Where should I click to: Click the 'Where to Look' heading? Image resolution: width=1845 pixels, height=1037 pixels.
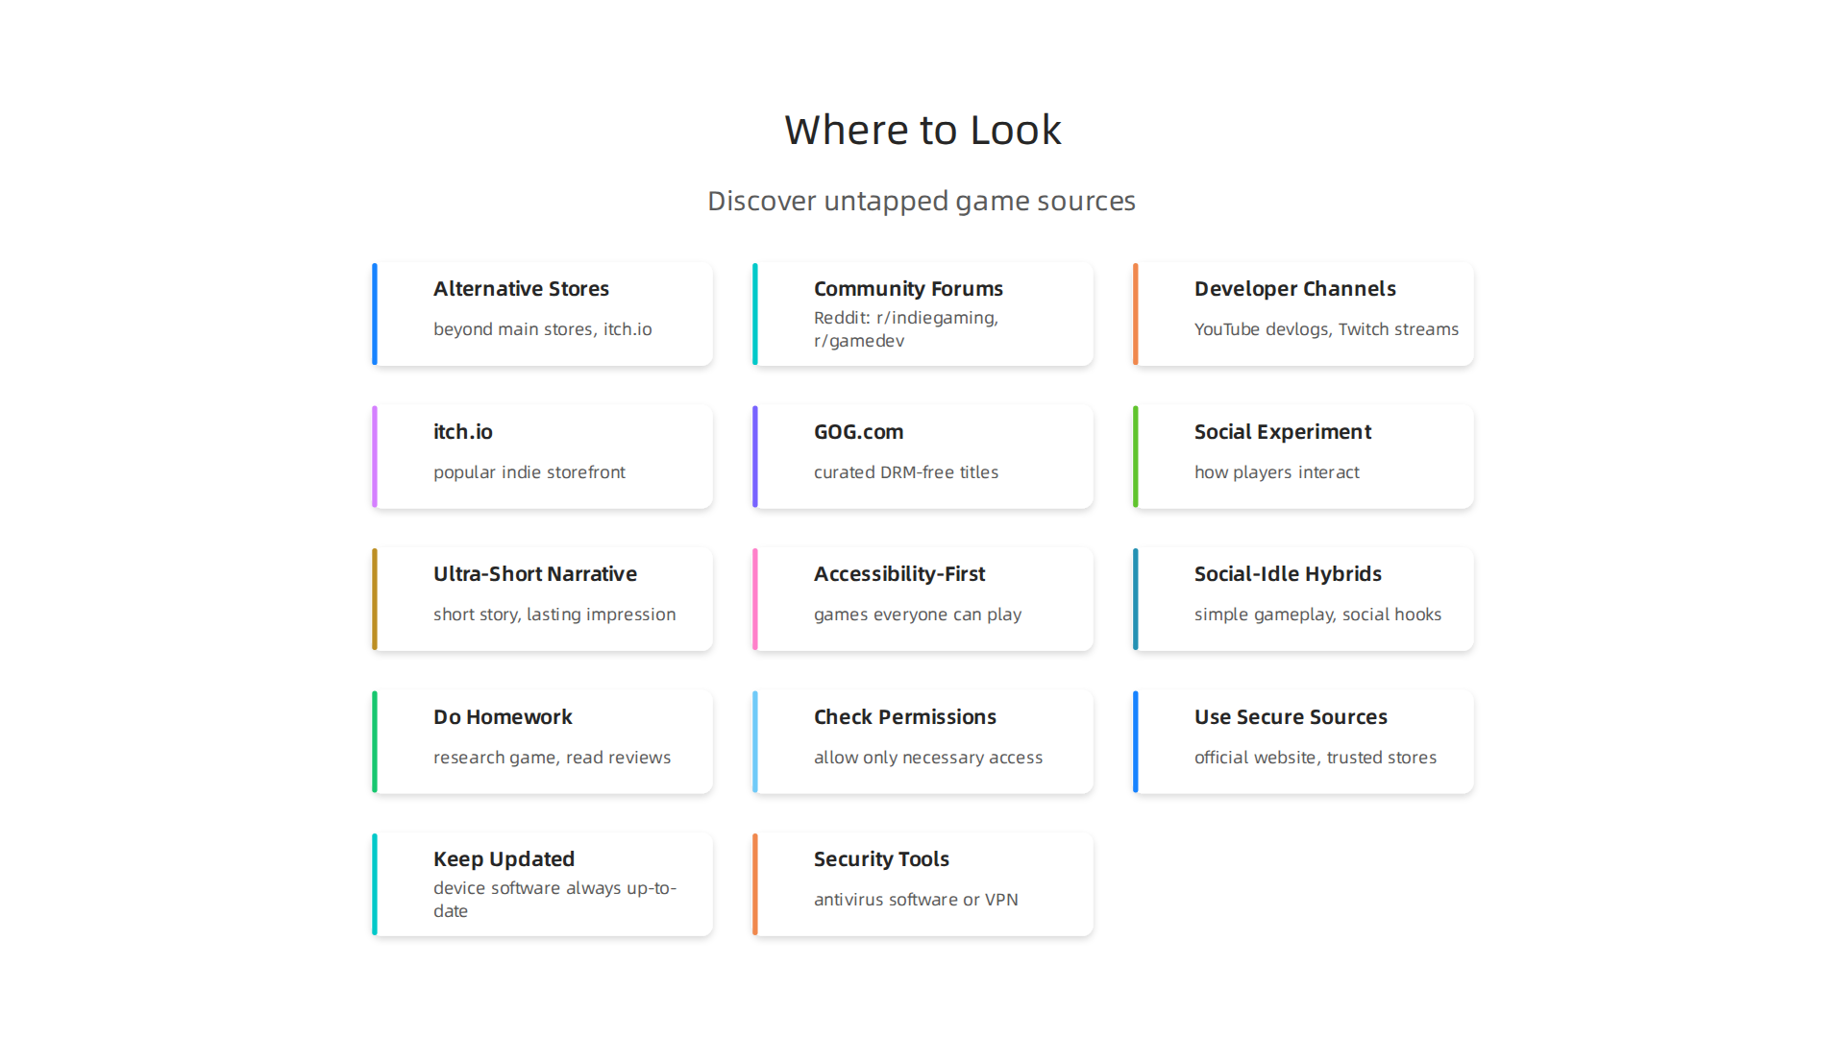[922, 130]
